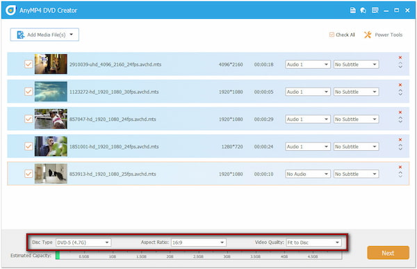Click the Add Media File(s) button
The height and width of the screenshot is (269, 417).
coord(44,35)
